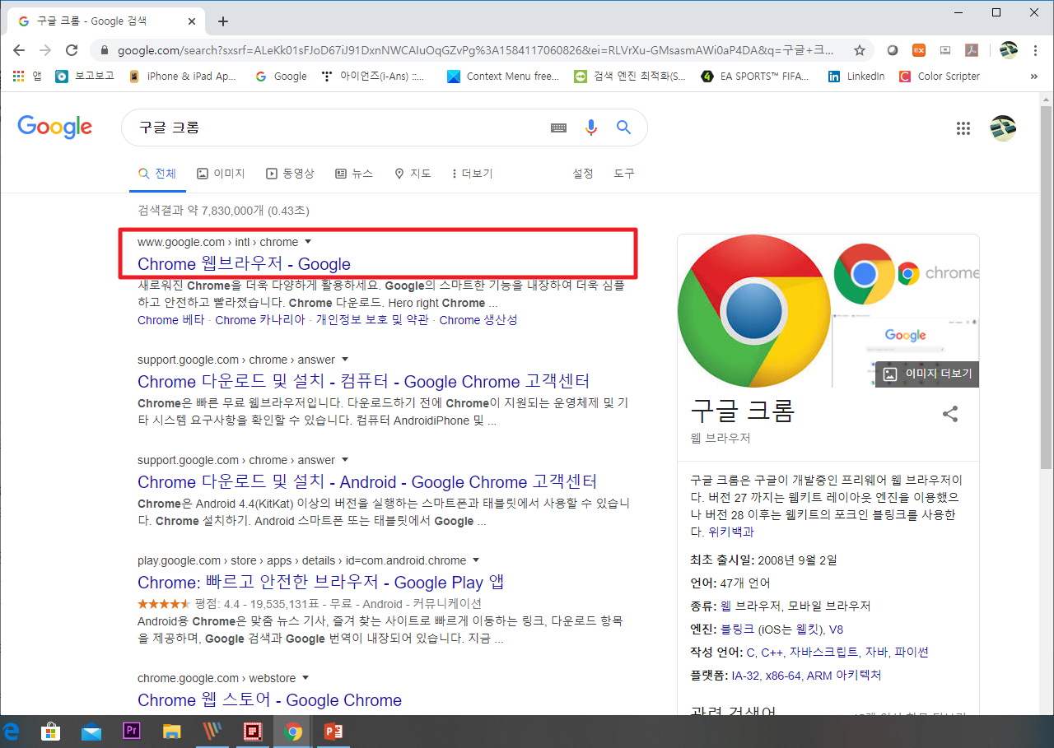Open the Chrome 다운로드 및 설치 - 컴퓨터 result
Viewport: 1054px width, 748px height.
[x=363, y=382]
